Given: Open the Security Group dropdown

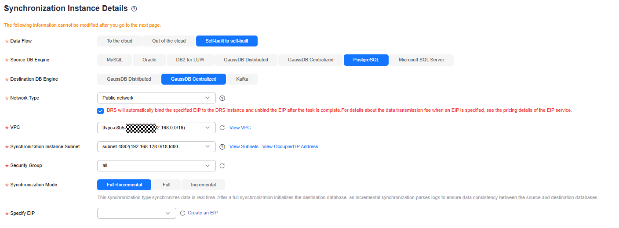Looking at the screenshot, I should 157,166.
